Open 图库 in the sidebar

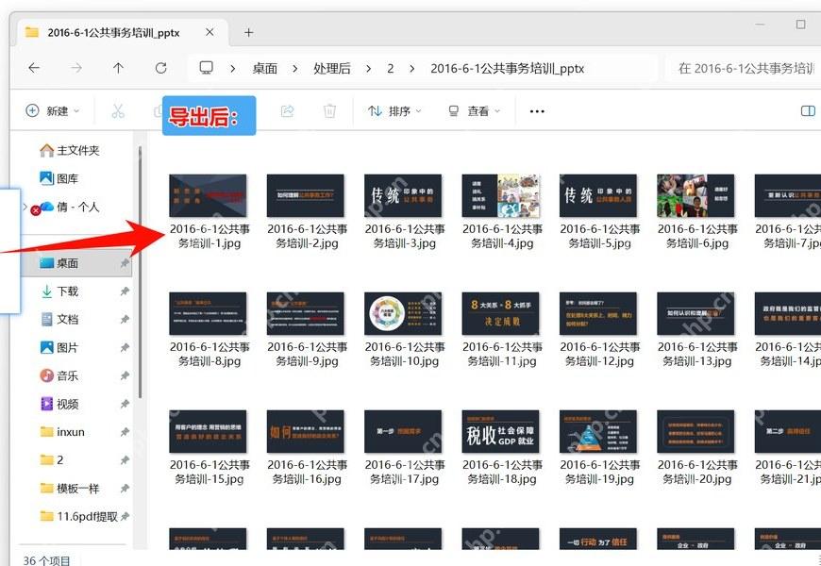tap(59, 178)
